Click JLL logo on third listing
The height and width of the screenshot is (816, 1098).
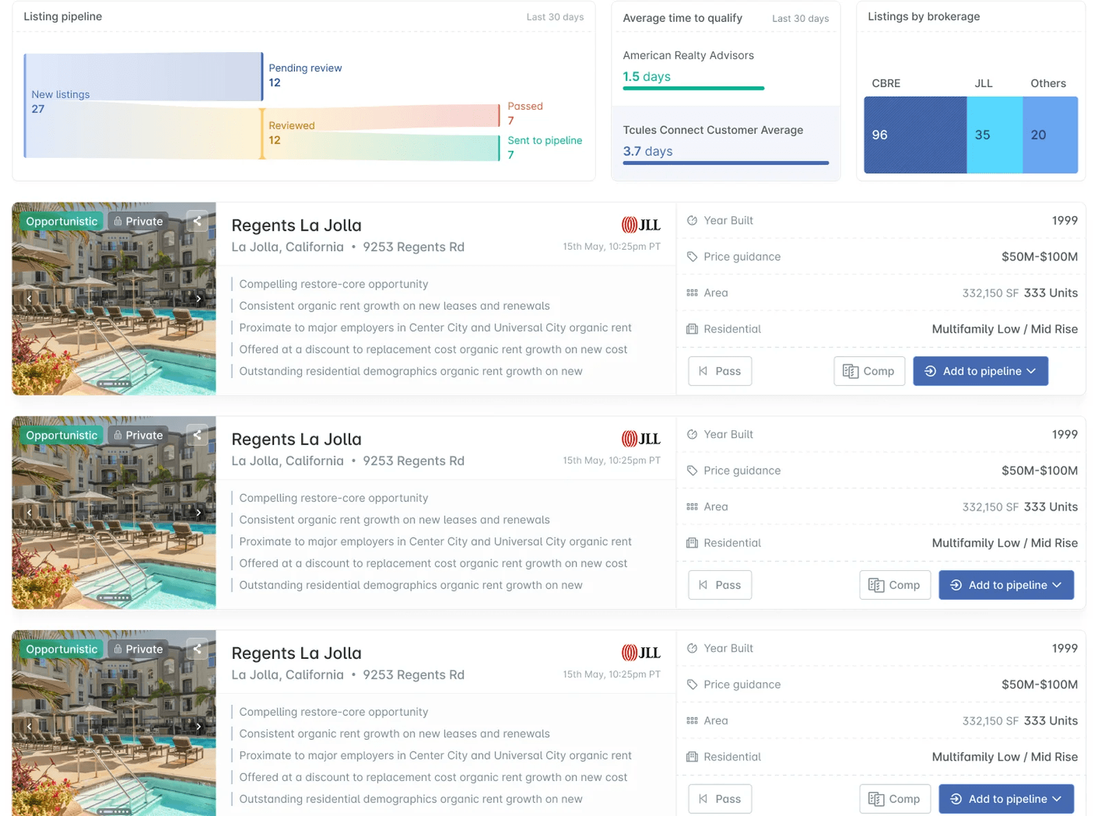[641, 653]
